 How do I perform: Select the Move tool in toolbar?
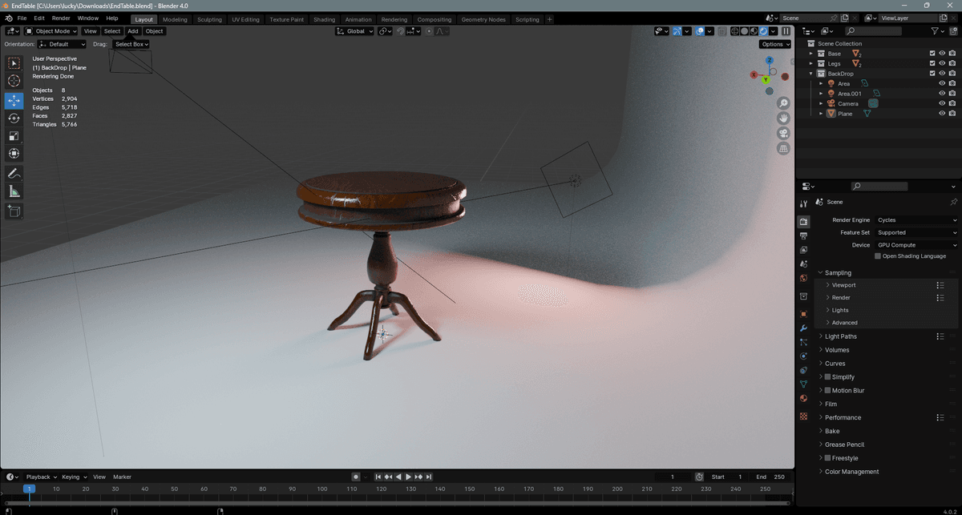coord(14,100)
